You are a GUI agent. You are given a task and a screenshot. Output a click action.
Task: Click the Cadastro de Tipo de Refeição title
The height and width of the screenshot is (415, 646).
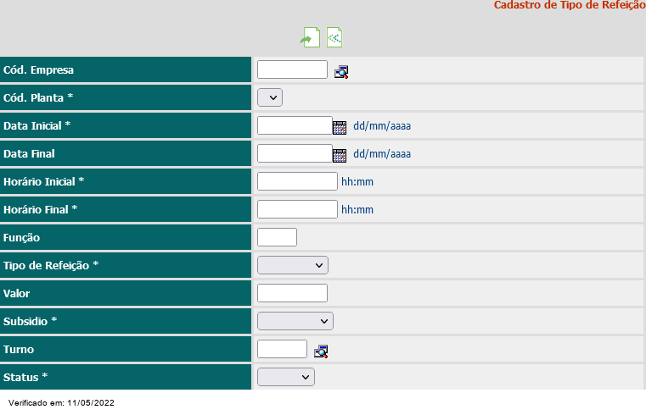click(570, 5)
